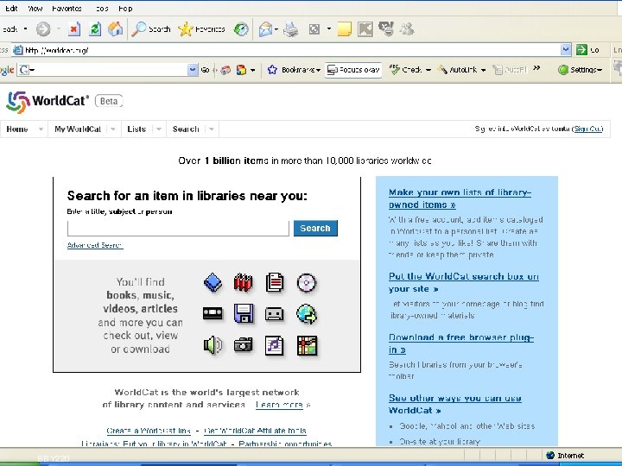Click the blue Search button
622x466 pixels.
[x=315, y=228]
